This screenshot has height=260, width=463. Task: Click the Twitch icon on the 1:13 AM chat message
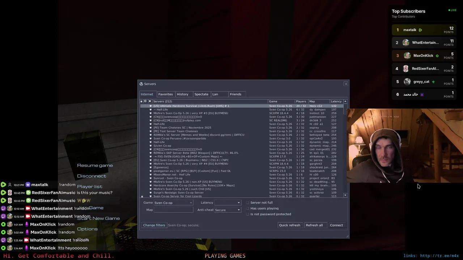(x=3, y=240)
